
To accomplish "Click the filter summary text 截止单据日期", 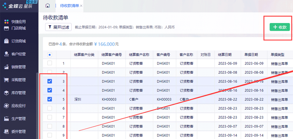I will [86, 27].
